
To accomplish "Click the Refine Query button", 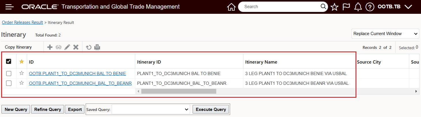I will pos(48,109).
